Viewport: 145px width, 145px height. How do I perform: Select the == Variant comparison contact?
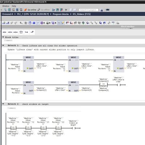pyautogui.click(x=104, y=85)
